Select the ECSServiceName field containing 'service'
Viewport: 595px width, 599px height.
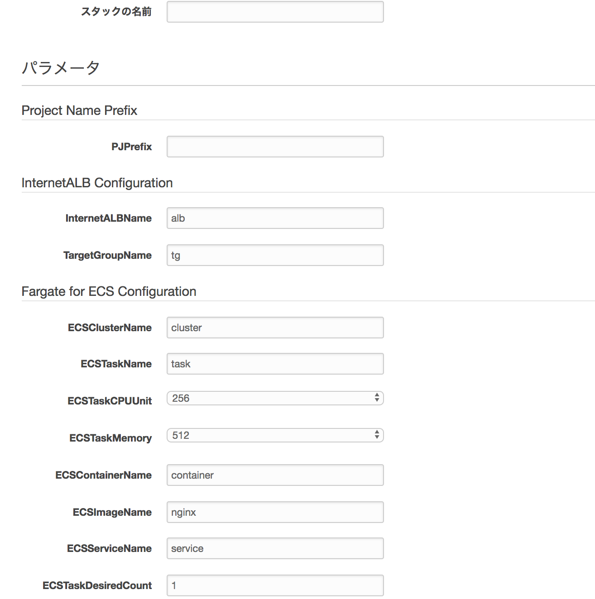tap(274, 548)
